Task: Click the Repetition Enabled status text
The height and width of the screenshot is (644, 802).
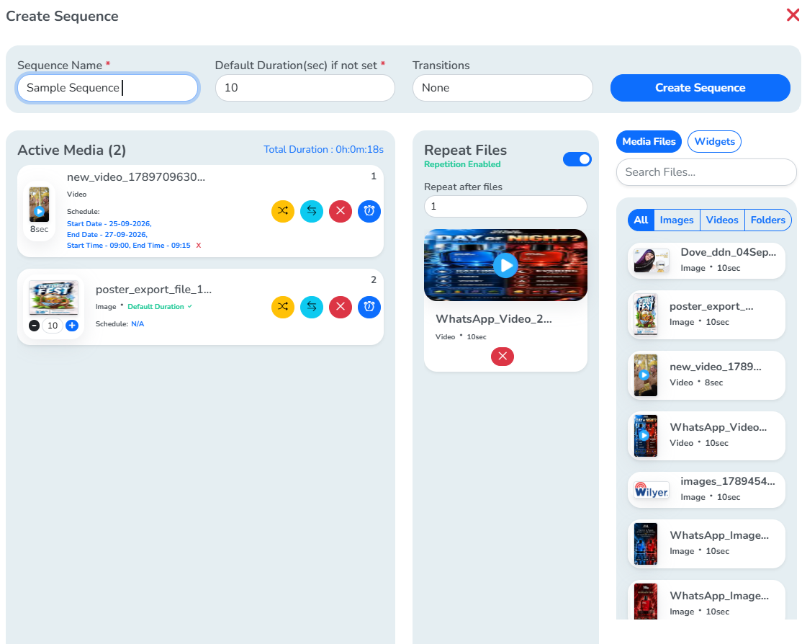Action: point(462,164)
